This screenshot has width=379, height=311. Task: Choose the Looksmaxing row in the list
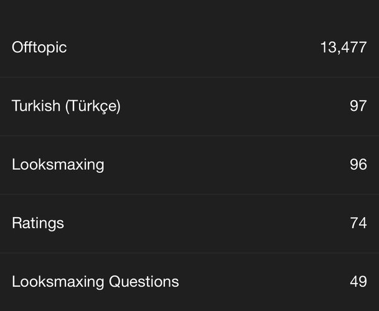(218, 165)
